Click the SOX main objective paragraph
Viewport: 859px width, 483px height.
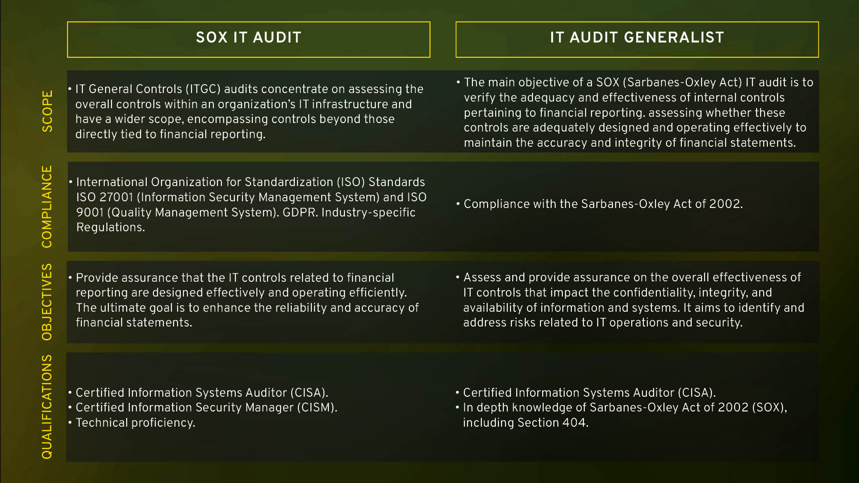(635, 112)
